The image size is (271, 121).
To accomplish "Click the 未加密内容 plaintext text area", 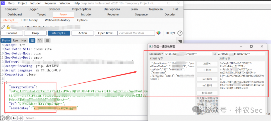I will (x=172, y=88).
